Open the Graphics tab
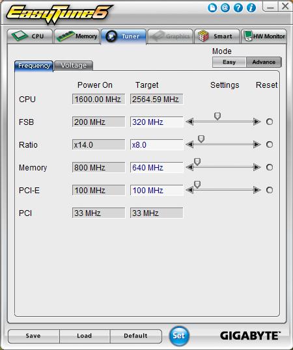Viewport: 293px width, 350px height. 171,36
